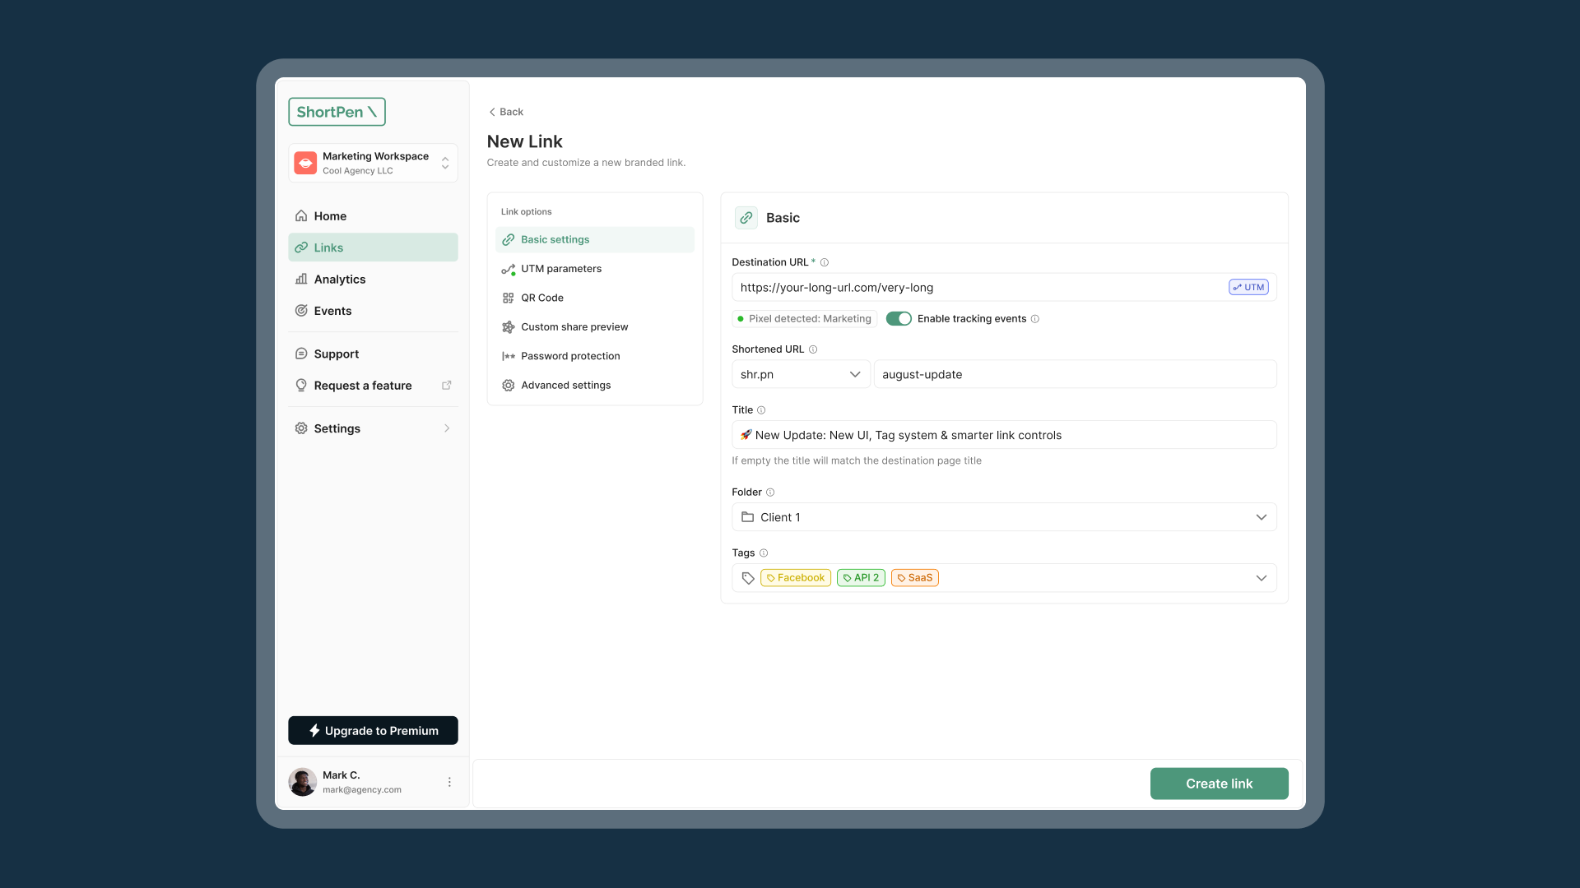Click the Facebook tag chip
This screenshot has height=888, width=1580.
pyautogui.click(x=795, y=578)
